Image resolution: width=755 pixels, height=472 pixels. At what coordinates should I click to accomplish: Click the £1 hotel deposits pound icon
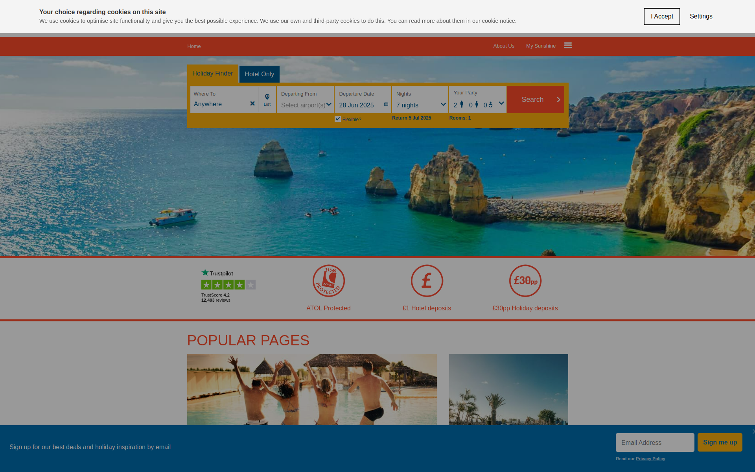point(427,281)
